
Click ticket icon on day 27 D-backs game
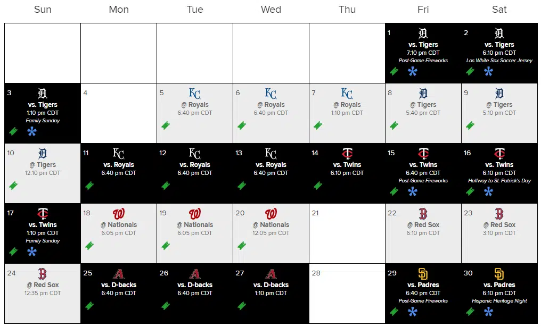[x=242, y=306]
